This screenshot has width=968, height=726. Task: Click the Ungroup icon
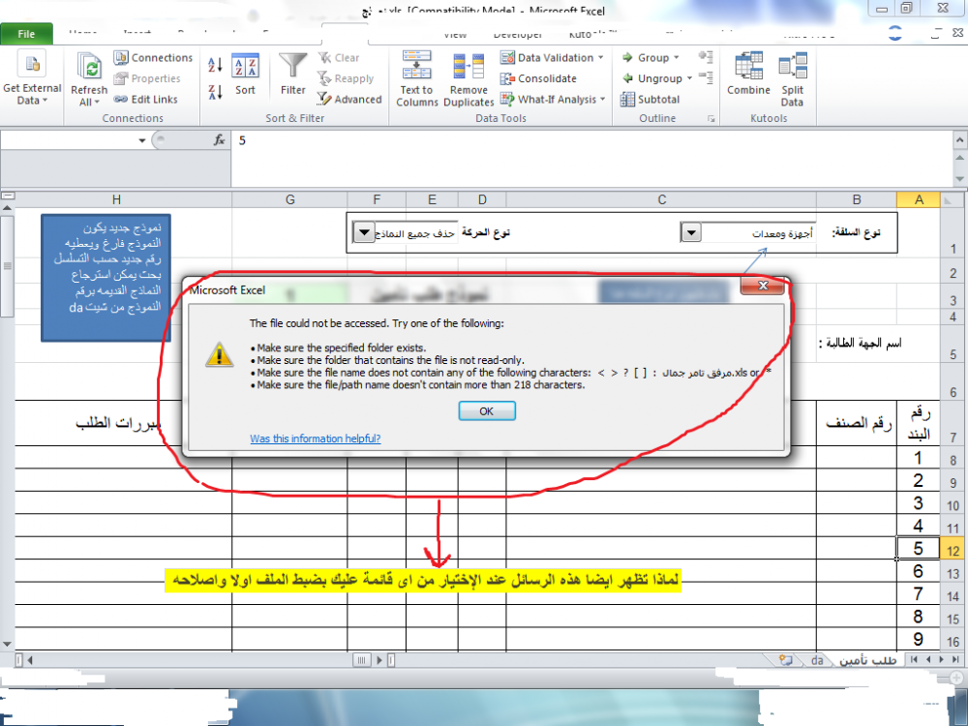pyautogui.click(x=628, y=78)
